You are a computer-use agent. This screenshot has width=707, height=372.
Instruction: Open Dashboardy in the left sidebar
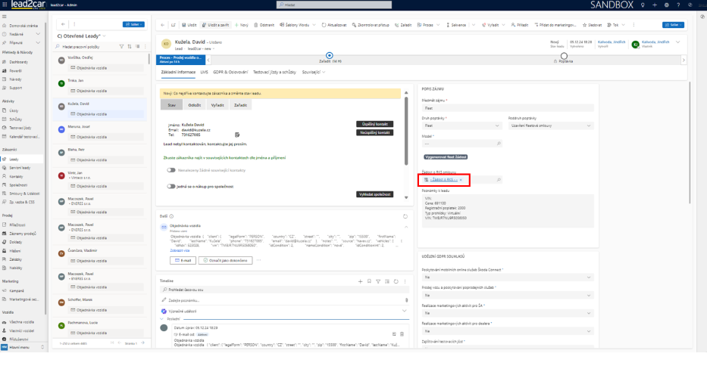point(19,61)
